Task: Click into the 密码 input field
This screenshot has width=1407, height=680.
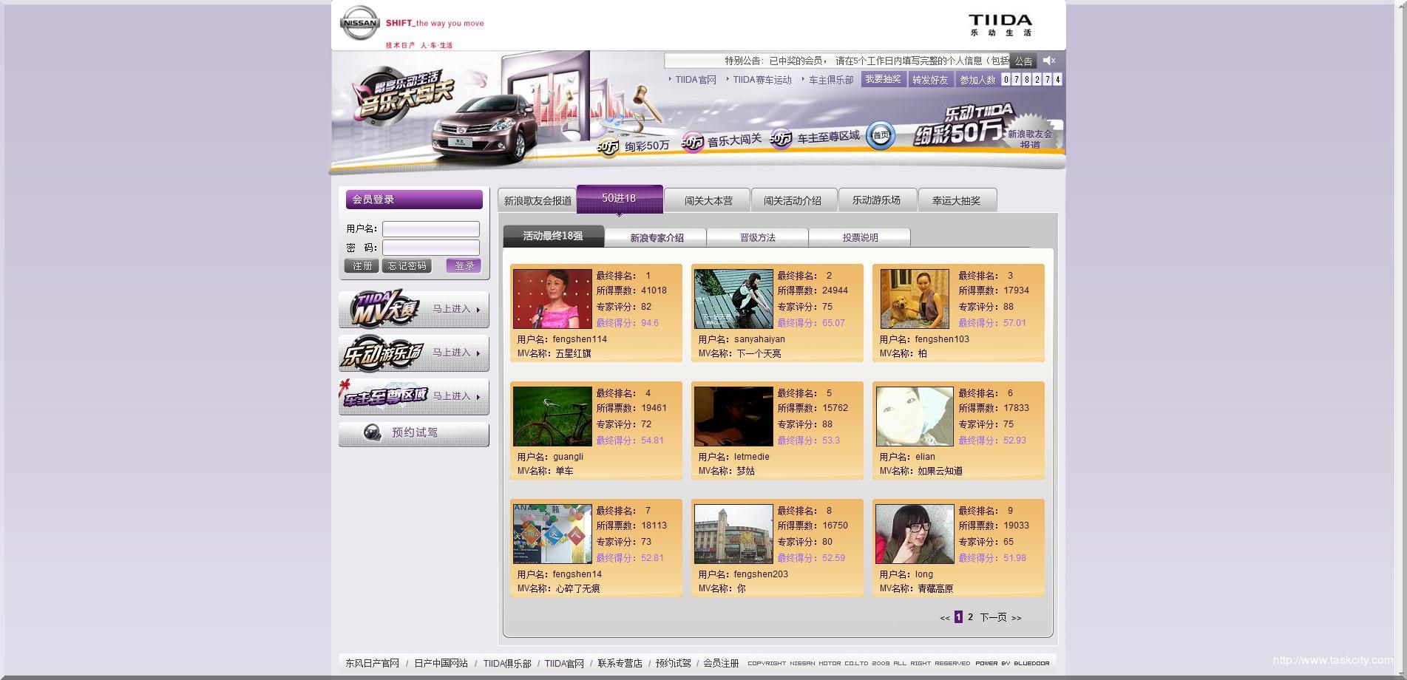Action: [431, 248]
